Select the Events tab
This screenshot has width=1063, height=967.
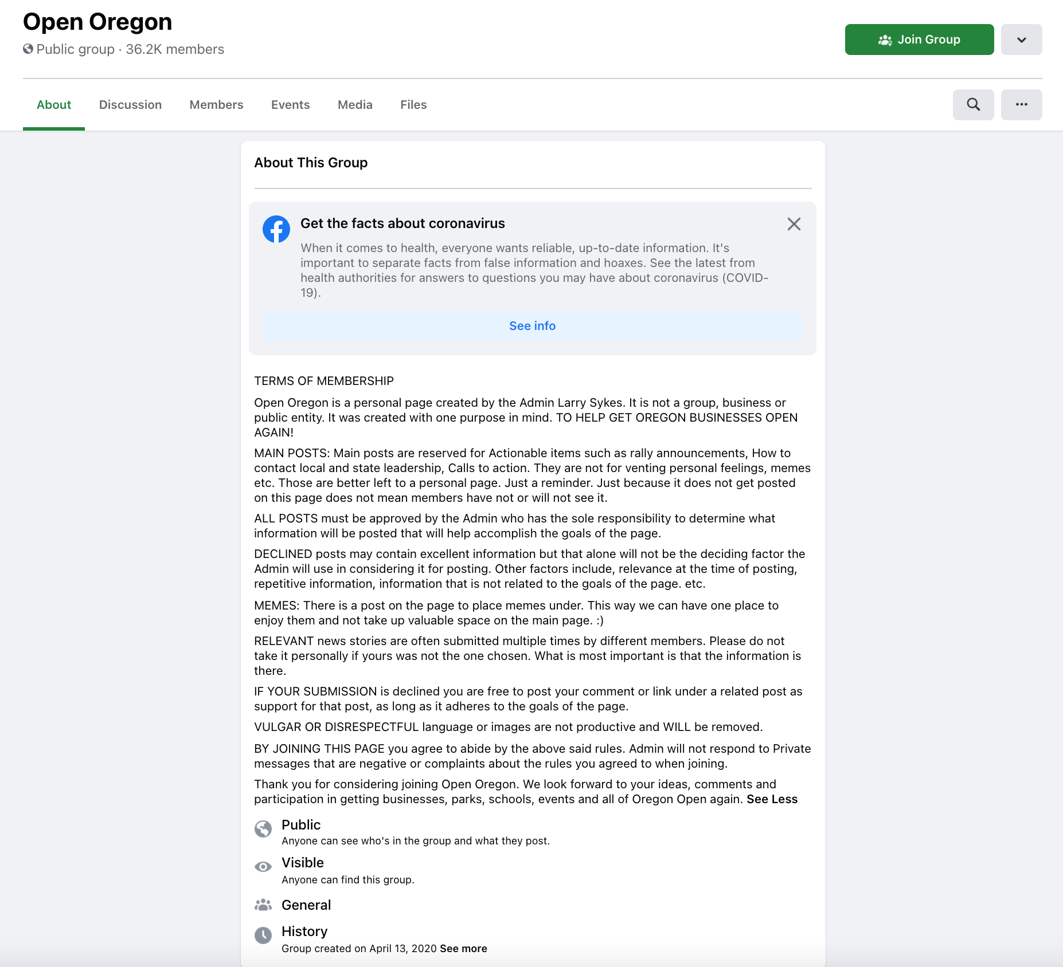[x=290, y=104]
